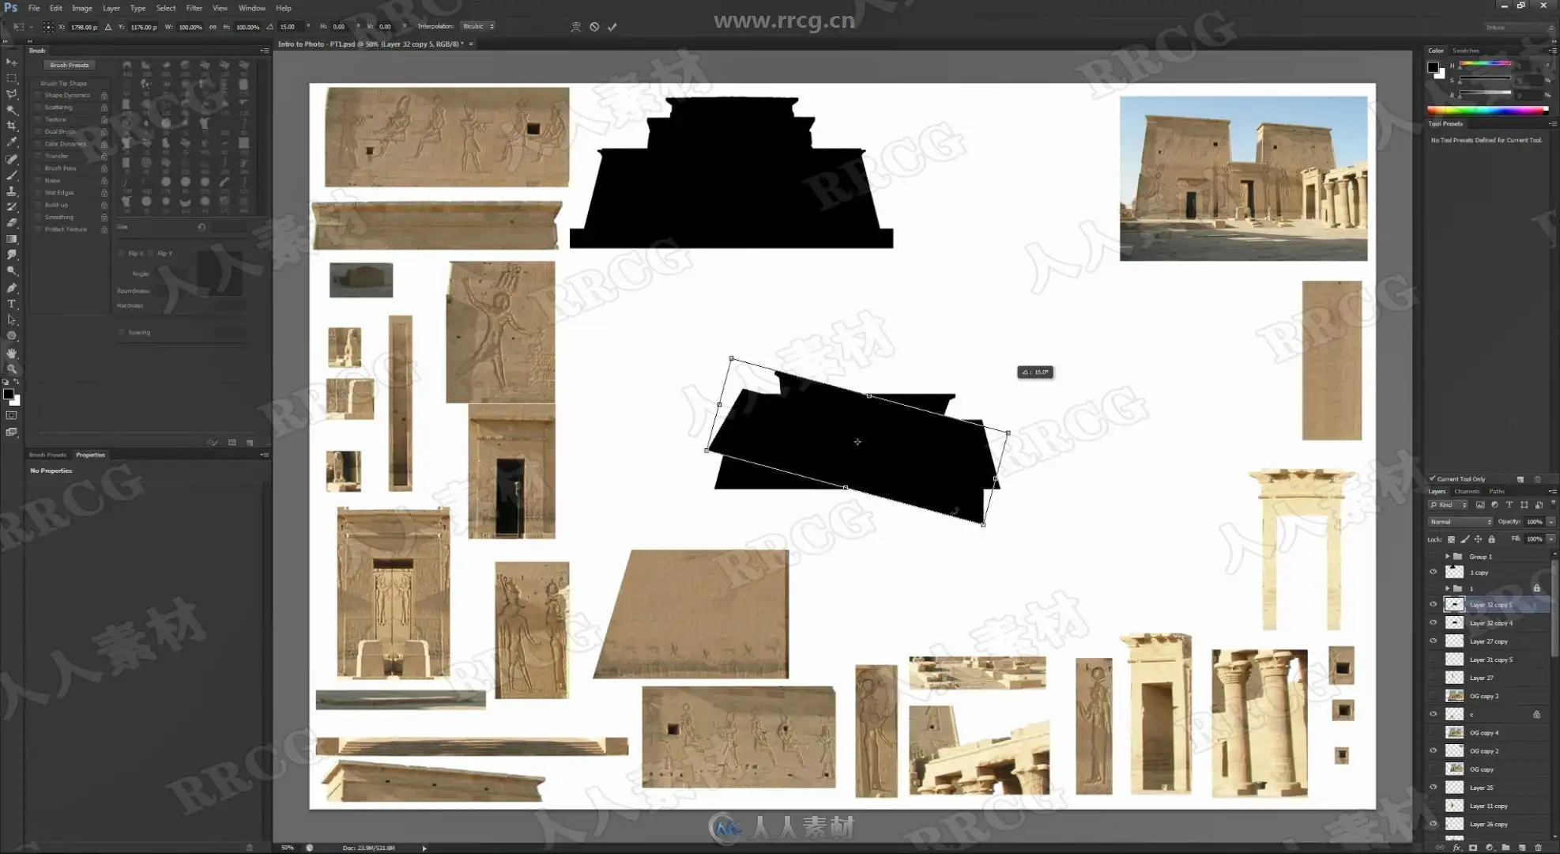Image resolution: width=1560 pixels, height=854 pixels.
Task: Activate the Horizontal Type tool
Action: (12, 304)
